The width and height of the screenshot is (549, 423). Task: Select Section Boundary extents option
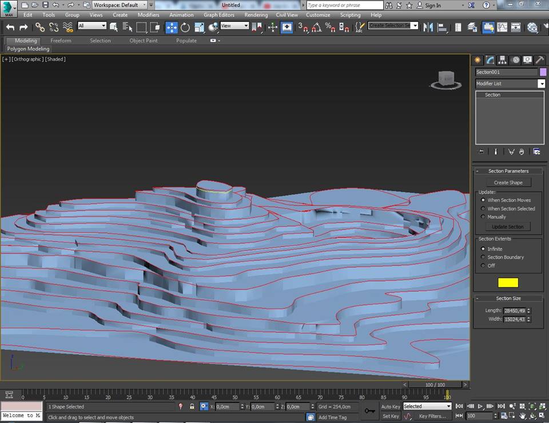pyautogui.click(x=483, y=257)
